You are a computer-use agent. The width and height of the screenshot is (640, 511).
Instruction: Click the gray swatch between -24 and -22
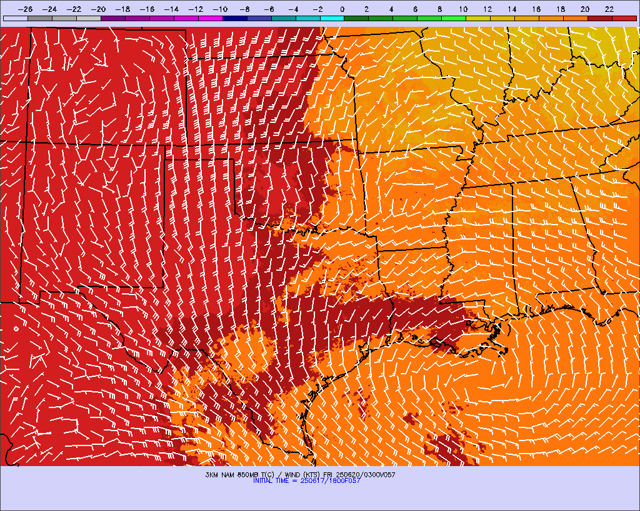[x=64, y=18]
